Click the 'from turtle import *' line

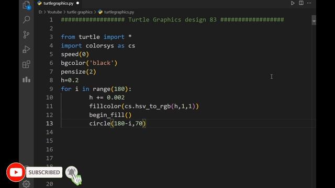click(96, 37)
